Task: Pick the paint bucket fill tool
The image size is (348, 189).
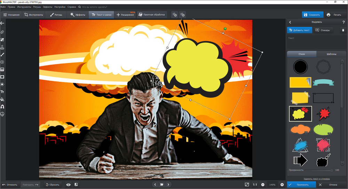Action: [x=2, y=99]
